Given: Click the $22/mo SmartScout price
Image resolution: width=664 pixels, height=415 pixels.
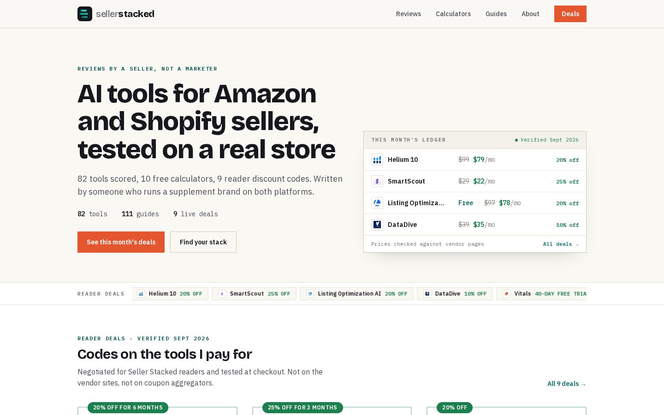Looking at the screenshot, I should point(484,181).
